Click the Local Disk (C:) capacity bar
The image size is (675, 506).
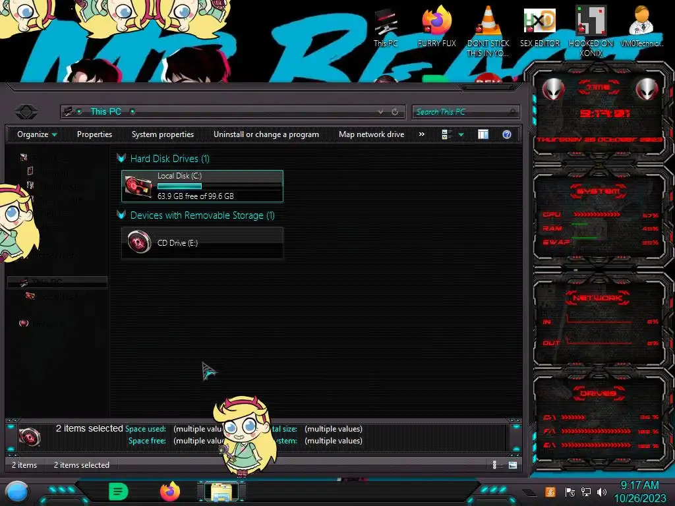click(219, 186)
